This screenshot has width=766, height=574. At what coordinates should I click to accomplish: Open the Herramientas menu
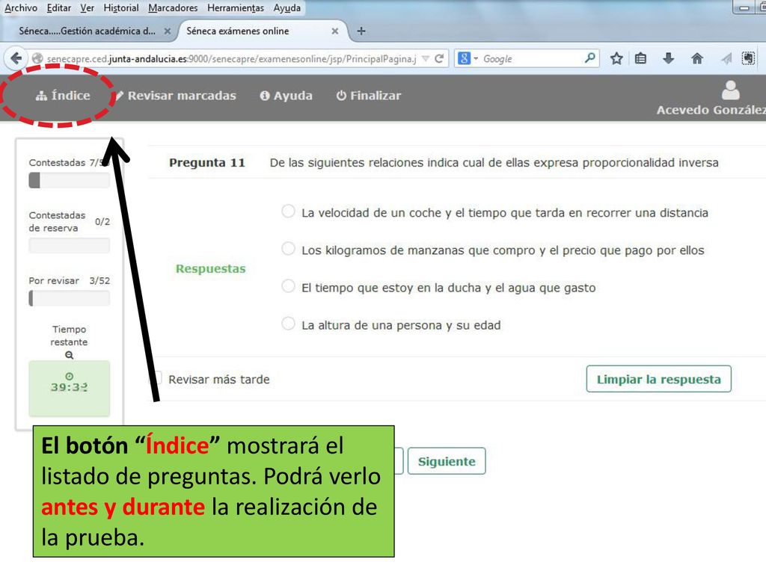pos(236,7)
